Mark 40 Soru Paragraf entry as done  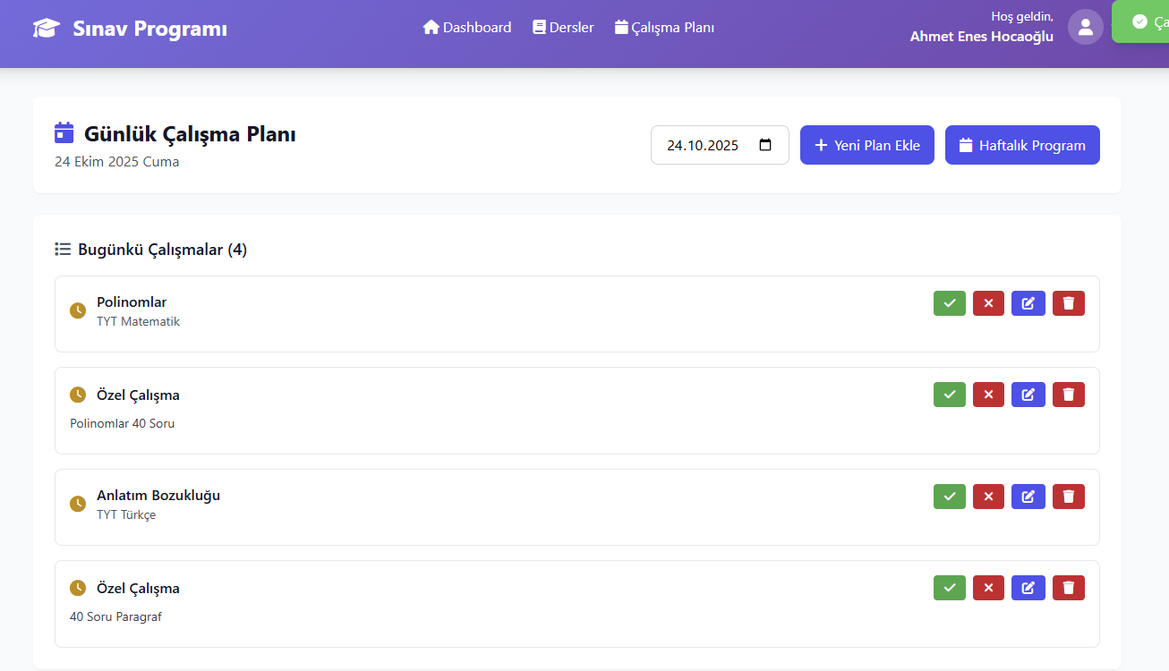pyautogui.click(x=949, y=588)
